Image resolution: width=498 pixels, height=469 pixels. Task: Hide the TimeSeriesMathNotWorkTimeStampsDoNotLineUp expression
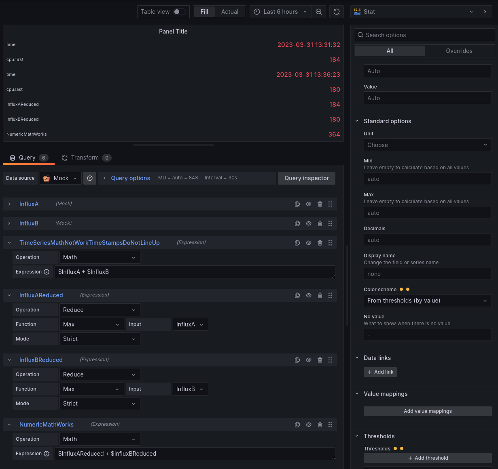[309, 243]
